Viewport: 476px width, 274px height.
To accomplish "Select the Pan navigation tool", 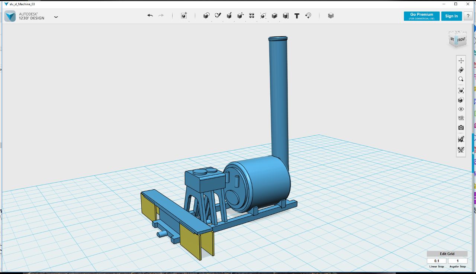I will [x=461, y=61].
